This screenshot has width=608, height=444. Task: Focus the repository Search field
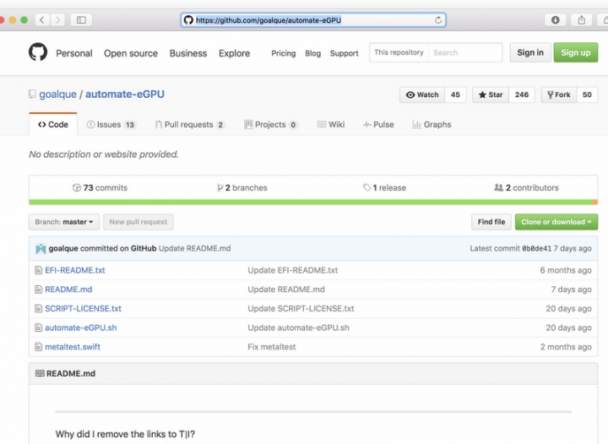(465, 52)
